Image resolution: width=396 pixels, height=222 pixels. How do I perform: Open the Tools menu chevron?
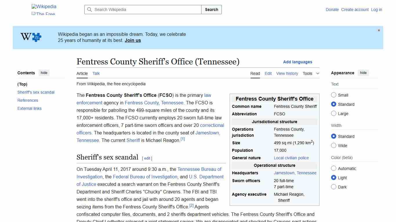click(x=317, y=73)
